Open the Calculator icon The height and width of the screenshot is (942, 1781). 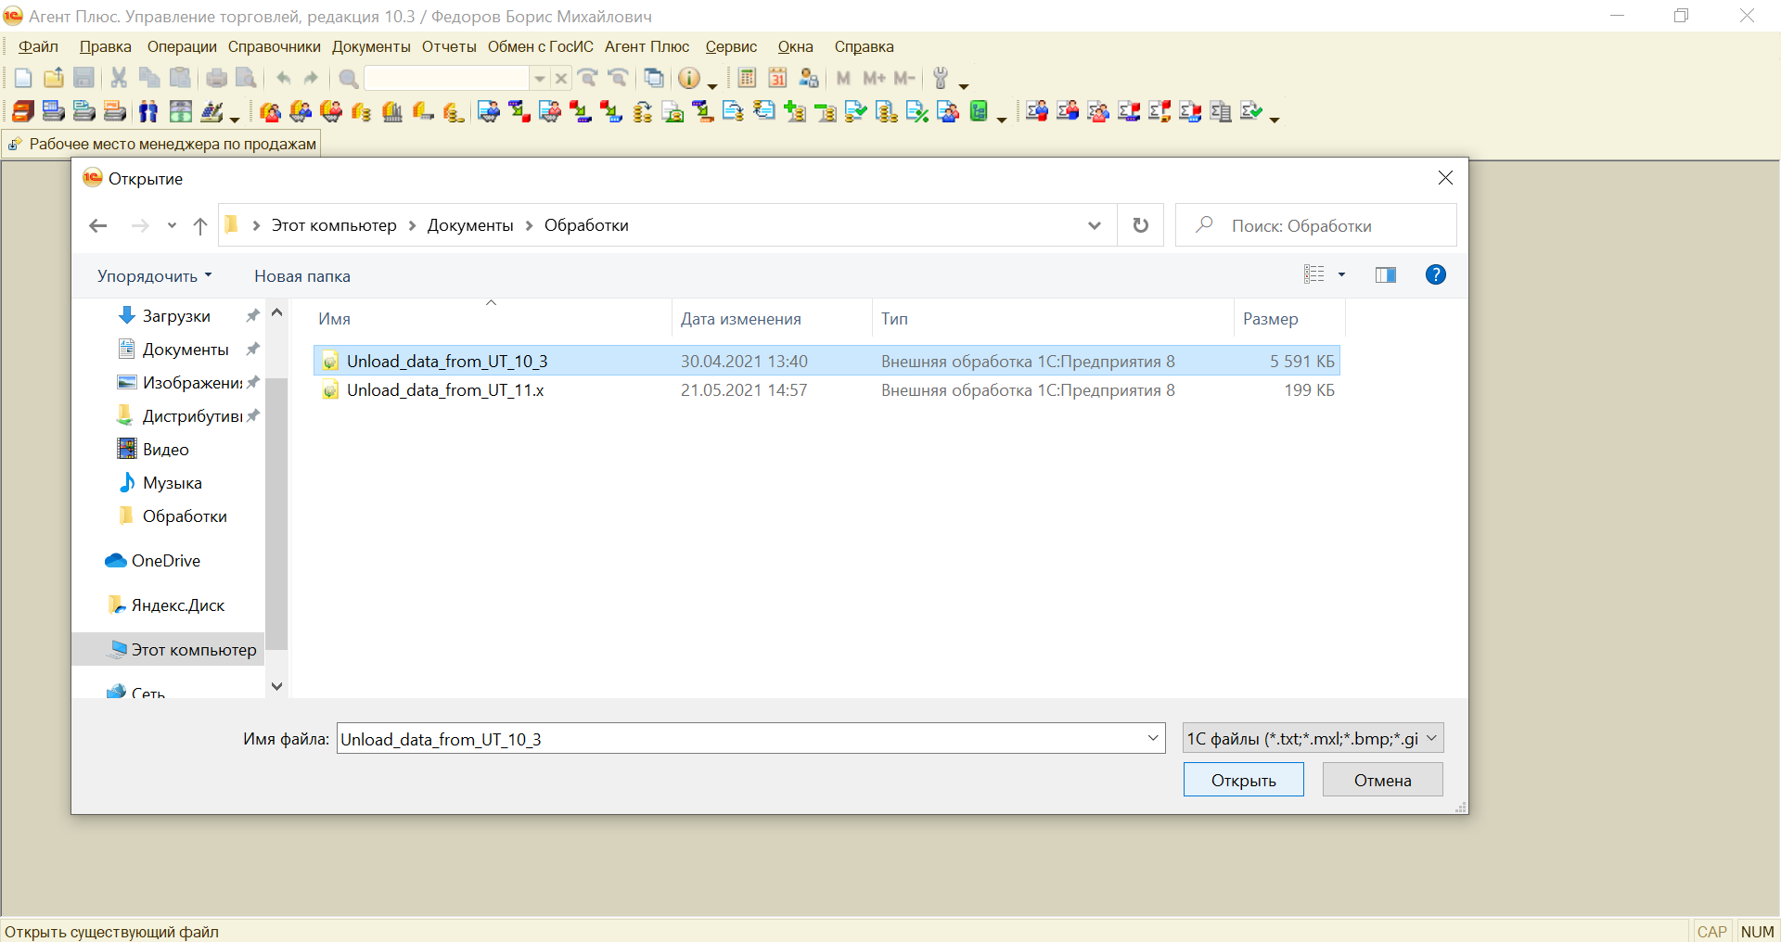click(x=747, y=78)
